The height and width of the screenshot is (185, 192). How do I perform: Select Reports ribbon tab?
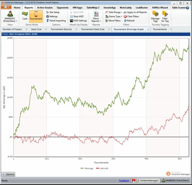pos(29,8)
